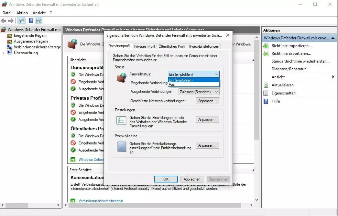
Task: Click the firewall globe icon in Status
Action: [x=122, y=78]
